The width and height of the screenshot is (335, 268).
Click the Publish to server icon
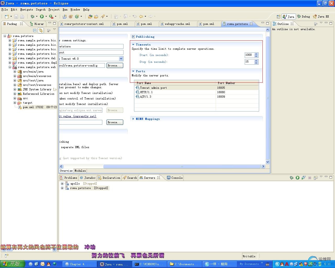click(x=316, y=178)
